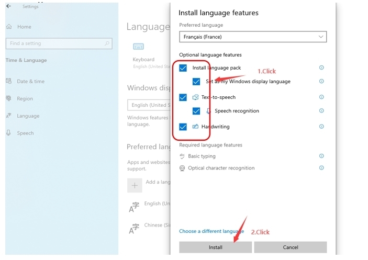This screenshot has width=368, height=260.
Task: Click info icon next to Install language pack
Action: tap(321, 67)
